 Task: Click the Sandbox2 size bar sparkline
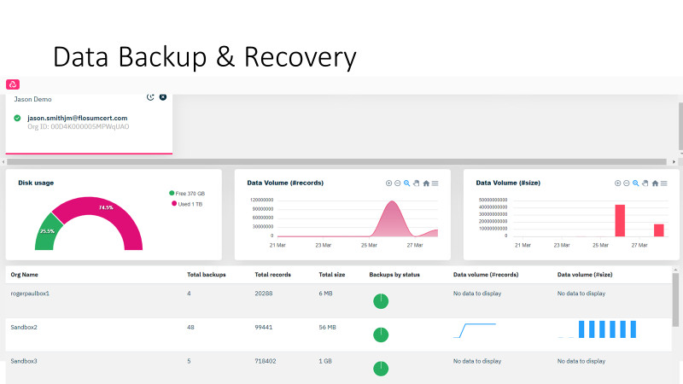[x=597, y=329]
